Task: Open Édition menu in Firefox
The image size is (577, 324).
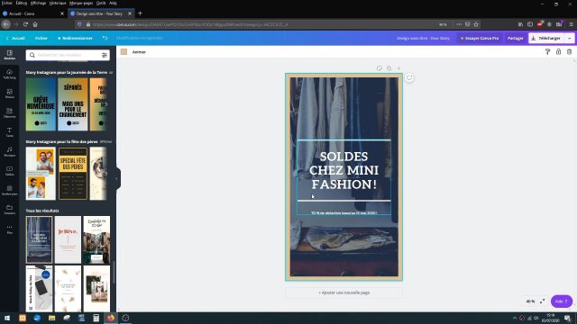Action: pos(21,3)
